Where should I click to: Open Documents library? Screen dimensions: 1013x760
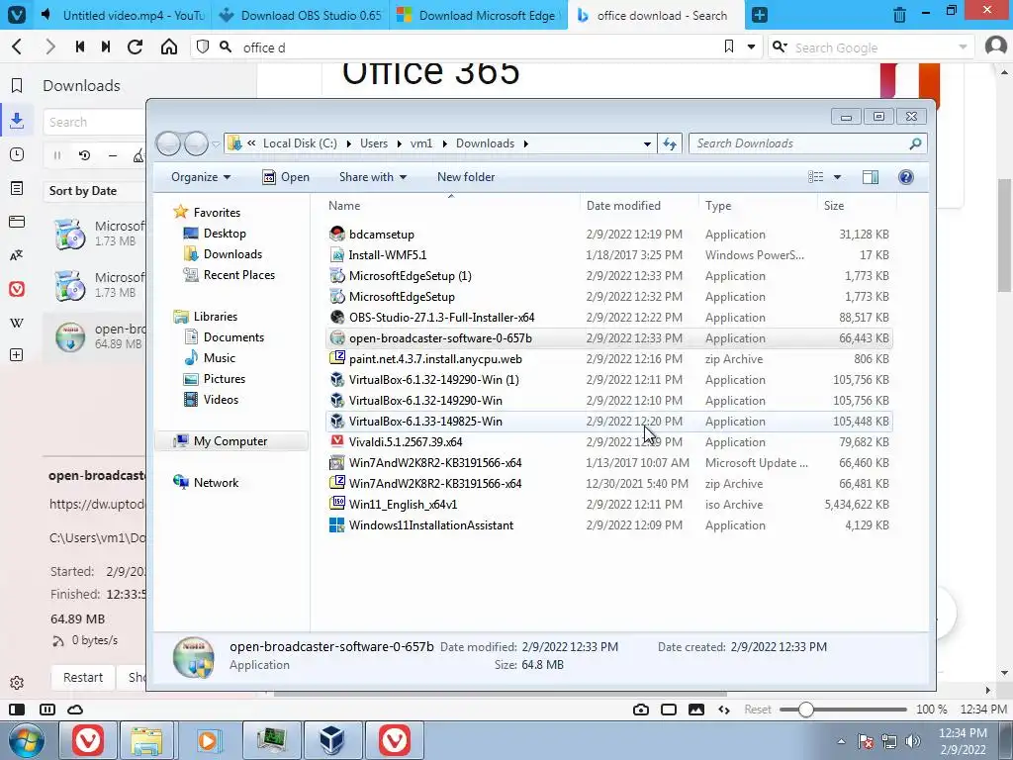[x=233, y=337]
